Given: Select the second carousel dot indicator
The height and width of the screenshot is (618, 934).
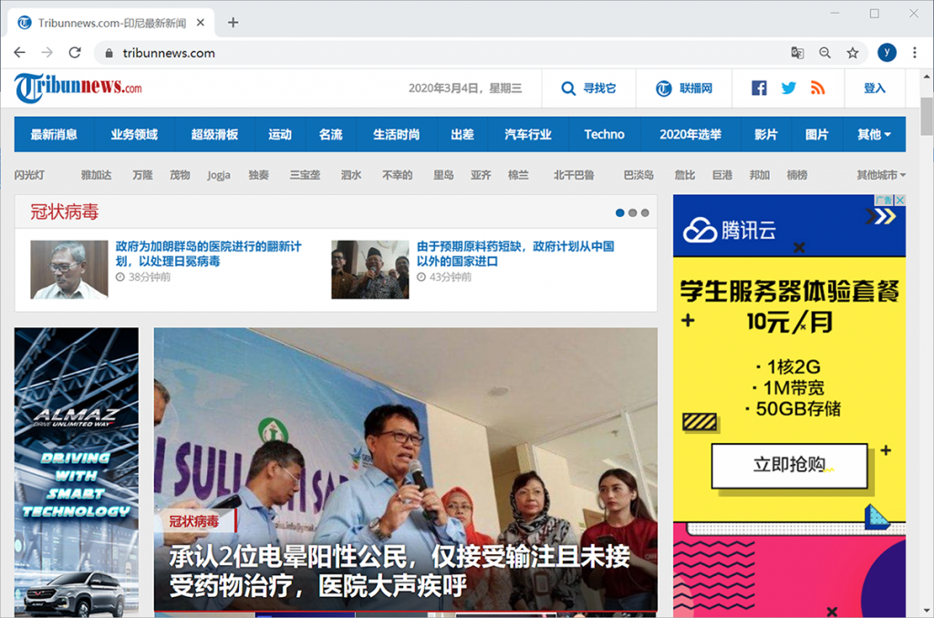Looking at the screenshot, I should click(x=633, y=213).
